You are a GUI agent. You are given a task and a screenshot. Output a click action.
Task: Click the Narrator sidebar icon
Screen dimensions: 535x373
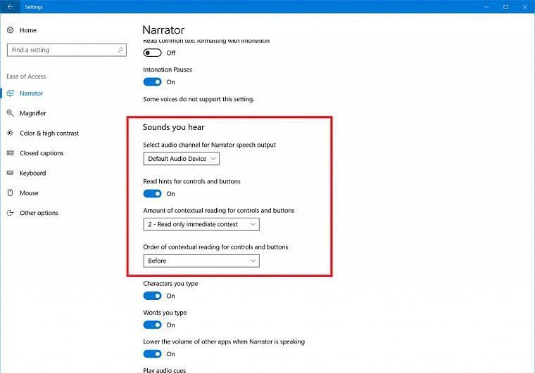pyautogui.click(x=11, y=93)
